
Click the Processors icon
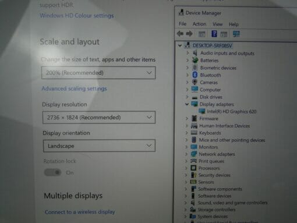[x=193, y=168]
